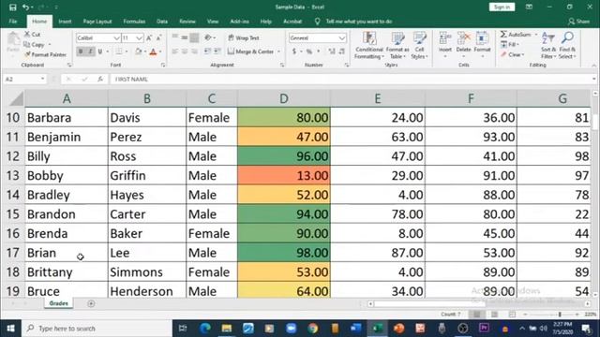Select the cell containing 13.00
Screen dimensions: 600x337
[283, 175]
